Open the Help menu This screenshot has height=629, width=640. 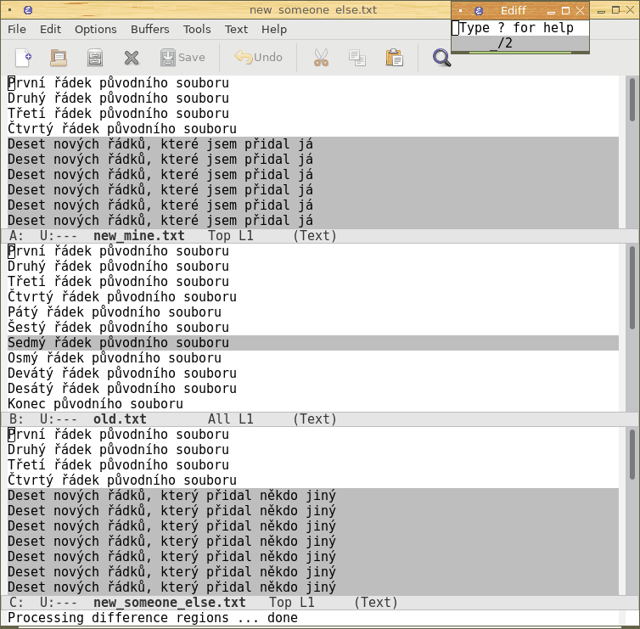click(x=274, y=30)
